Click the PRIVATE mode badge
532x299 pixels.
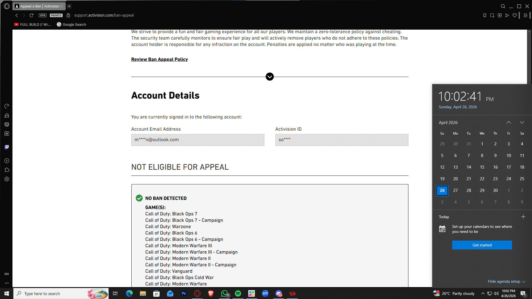click(x=56, y=16)
